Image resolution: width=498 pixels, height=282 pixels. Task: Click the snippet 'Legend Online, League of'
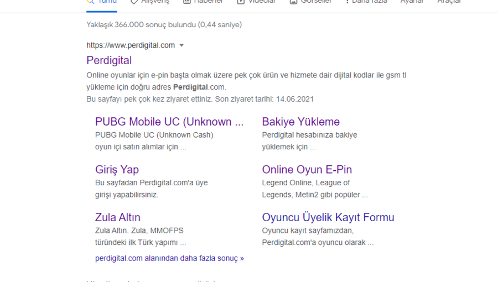[x=306, y=182]
